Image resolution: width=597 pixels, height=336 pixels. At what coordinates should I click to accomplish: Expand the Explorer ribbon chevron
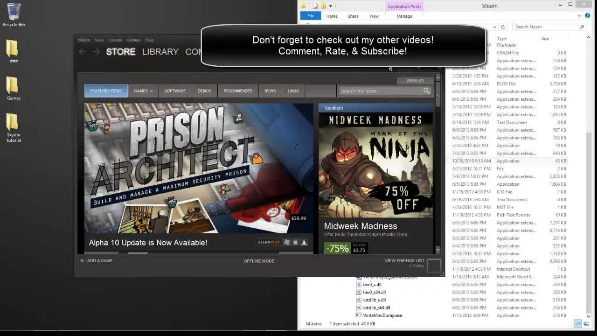pyautogui.click(x=580, y=16)
